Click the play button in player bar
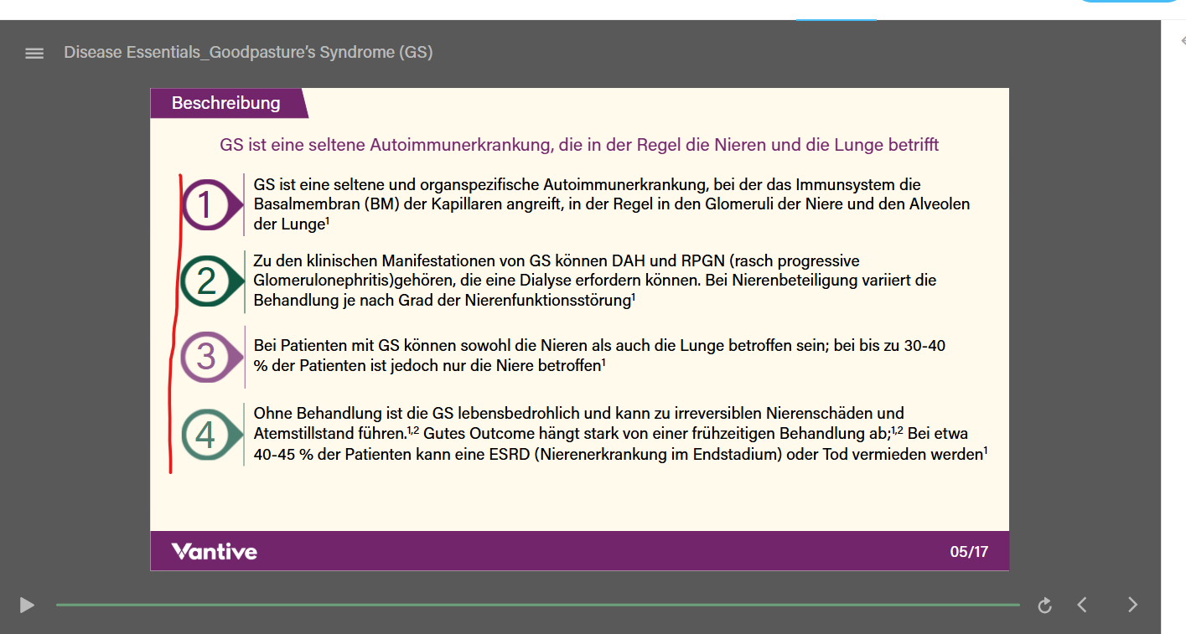The image size is (1186, 634). pyautogui.click(x=27, y=605)
